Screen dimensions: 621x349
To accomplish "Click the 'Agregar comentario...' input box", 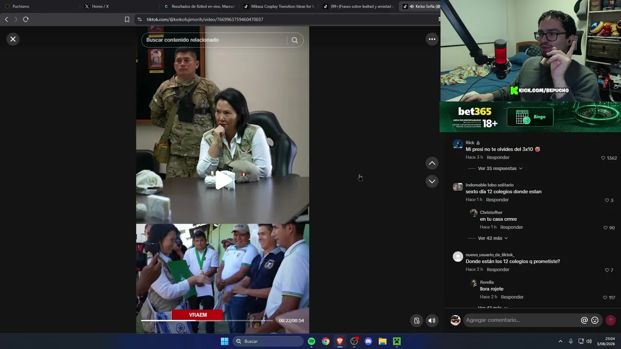I will (521, 320).
